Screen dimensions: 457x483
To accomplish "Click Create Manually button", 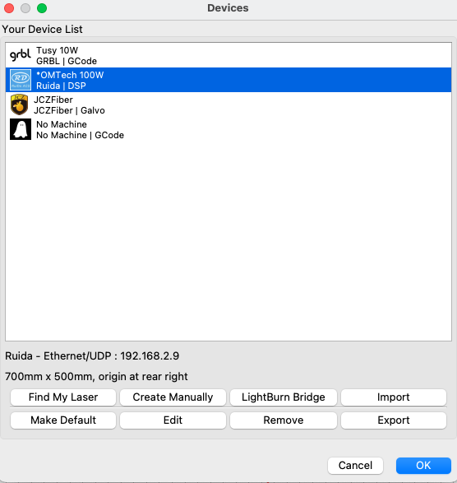I will (173, 397).
